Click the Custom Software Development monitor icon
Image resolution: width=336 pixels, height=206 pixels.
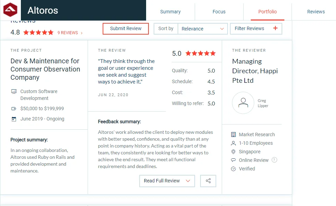click(x=14, y=91)
